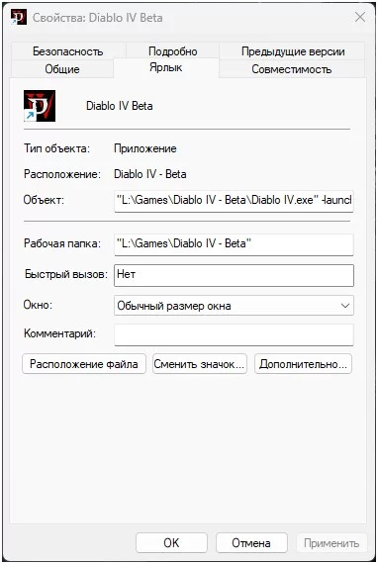Click the Diablo IV icon in title bar
The width and height of the screenshot is (378, 564).
point(19,17)
